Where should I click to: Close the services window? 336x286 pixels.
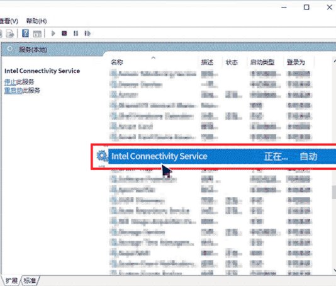(x=329, y=8)
